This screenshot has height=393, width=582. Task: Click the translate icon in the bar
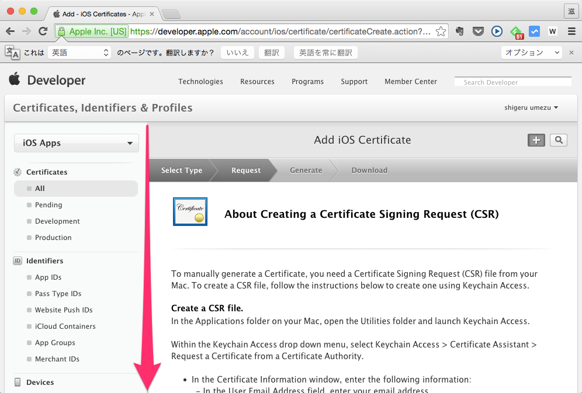pyautogui.click(x=12, y=53)
